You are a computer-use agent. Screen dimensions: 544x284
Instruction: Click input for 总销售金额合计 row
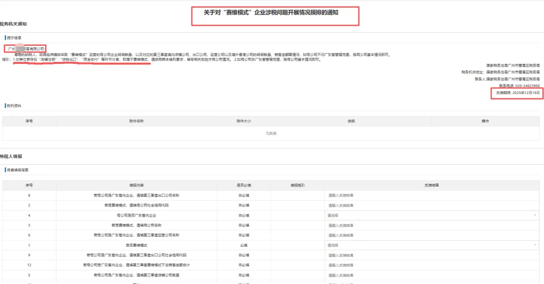coord(432,265)
